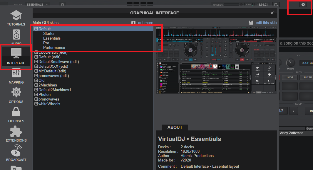This screenshot has height=170, width=313.
Task: Click the loop size next arrow button
Action: pos(293,111)
